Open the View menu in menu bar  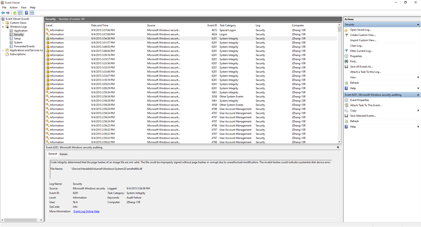point(23,7)
